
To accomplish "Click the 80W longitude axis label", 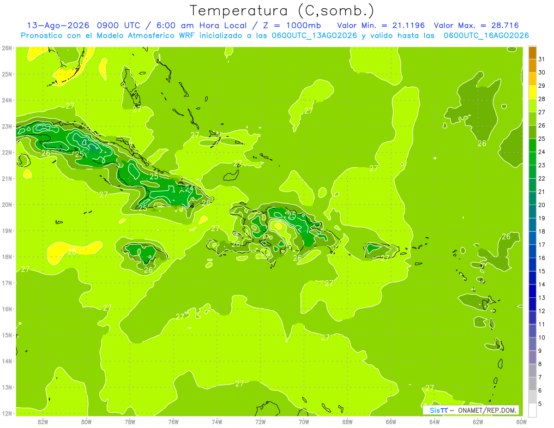I will [86, 422].
